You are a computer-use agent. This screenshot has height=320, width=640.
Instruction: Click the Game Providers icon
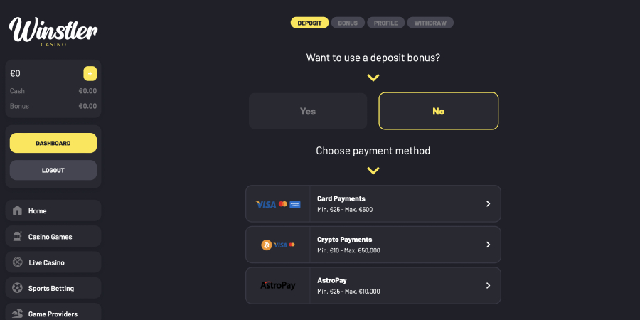(18, 314)
